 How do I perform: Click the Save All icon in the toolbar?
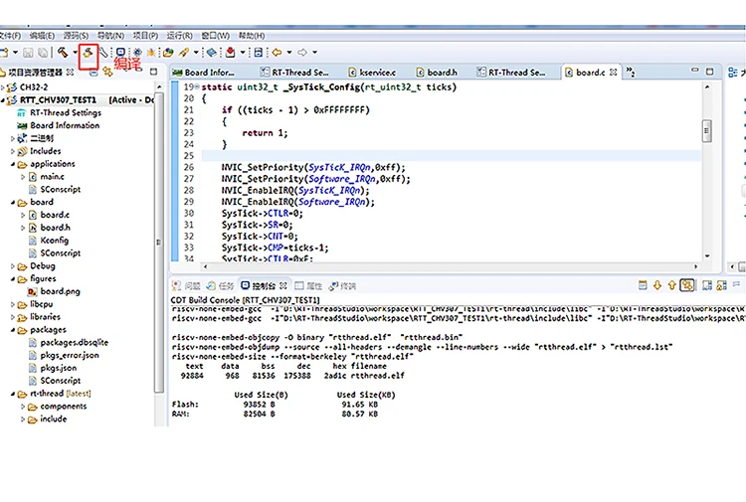point(43,53)
